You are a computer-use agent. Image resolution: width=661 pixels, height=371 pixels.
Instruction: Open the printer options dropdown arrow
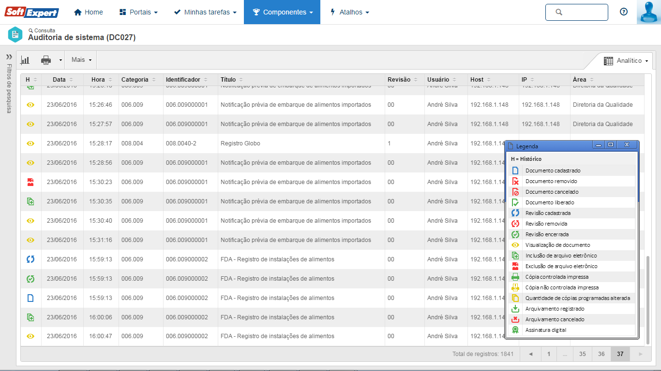(60, 60)
